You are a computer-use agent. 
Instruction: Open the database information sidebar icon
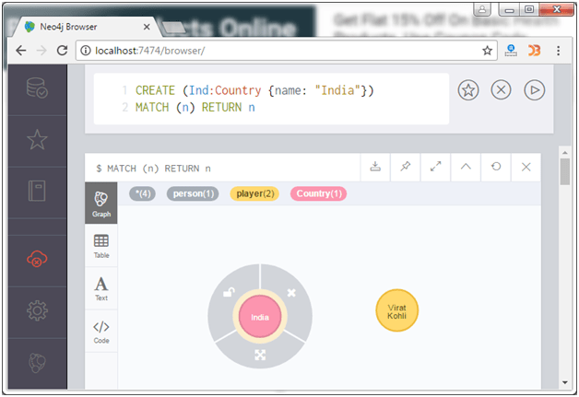(x=37, y=88)
